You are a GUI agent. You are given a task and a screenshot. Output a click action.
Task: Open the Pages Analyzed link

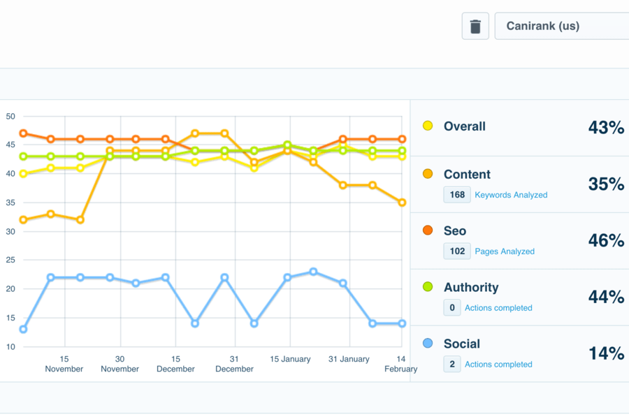(x=504, y=251)
